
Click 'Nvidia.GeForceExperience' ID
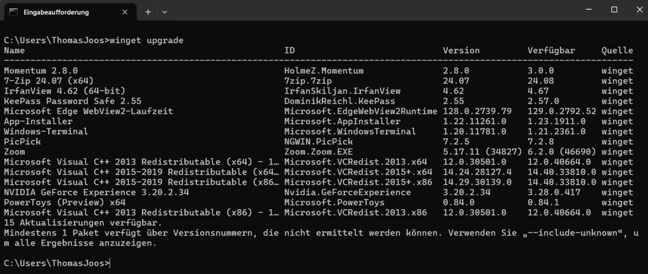348,192
